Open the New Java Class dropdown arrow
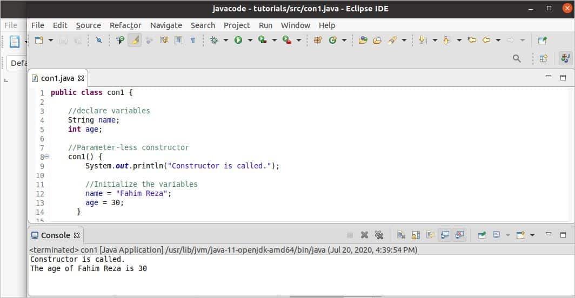 (344, 40)
